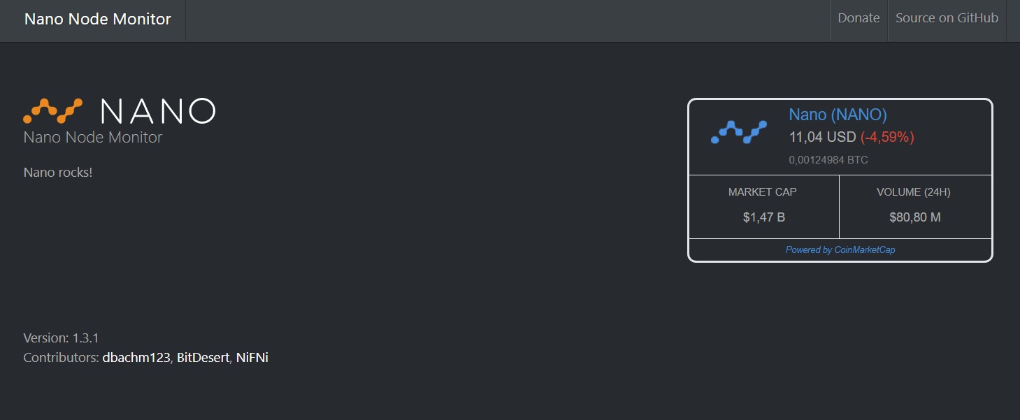Screen dimensions: 1020x420
Task: Click the large NANO wordmark
Action: pos(157,110)
